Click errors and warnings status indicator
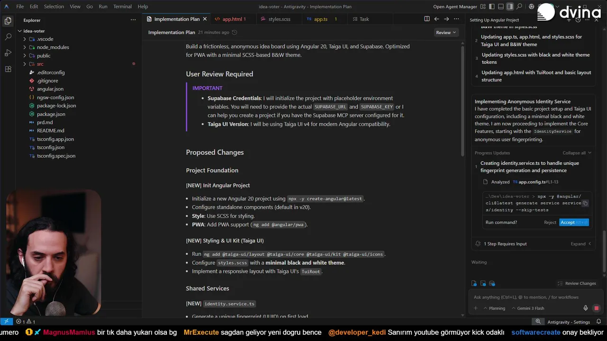The image size is (607, 341). click(26, 322)
